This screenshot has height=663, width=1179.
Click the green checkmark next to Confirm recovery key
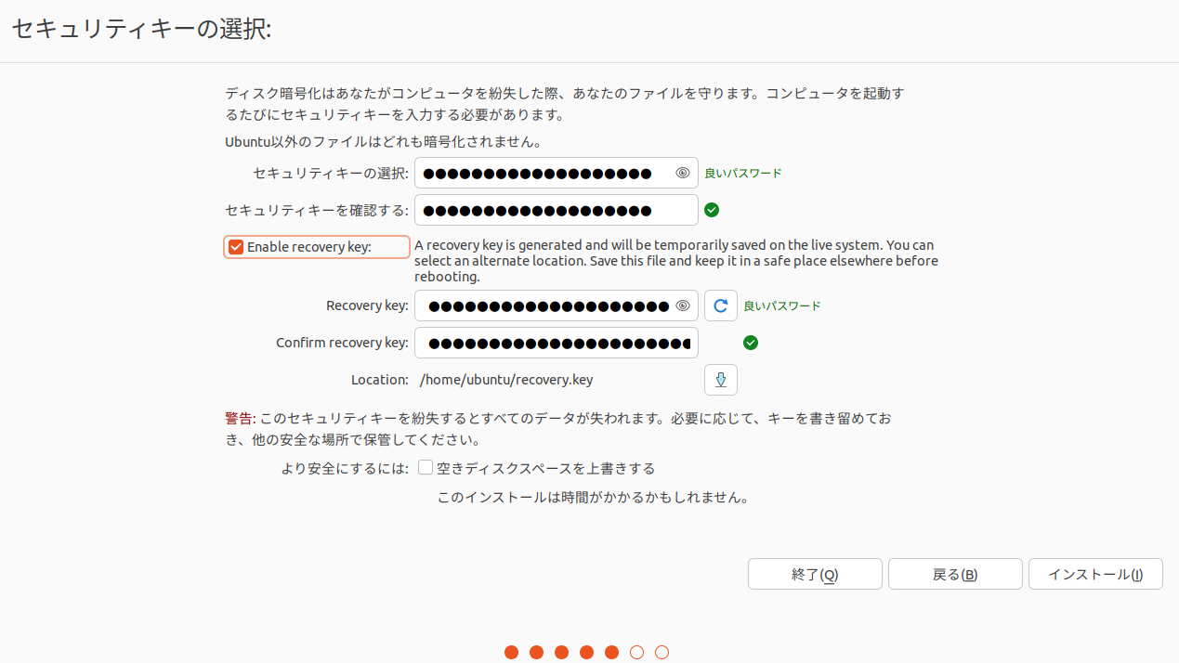pos(751,343)
